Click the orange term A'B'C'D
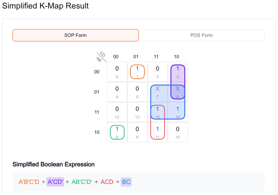This screenshot has width=278, height=195. [29, 182]
